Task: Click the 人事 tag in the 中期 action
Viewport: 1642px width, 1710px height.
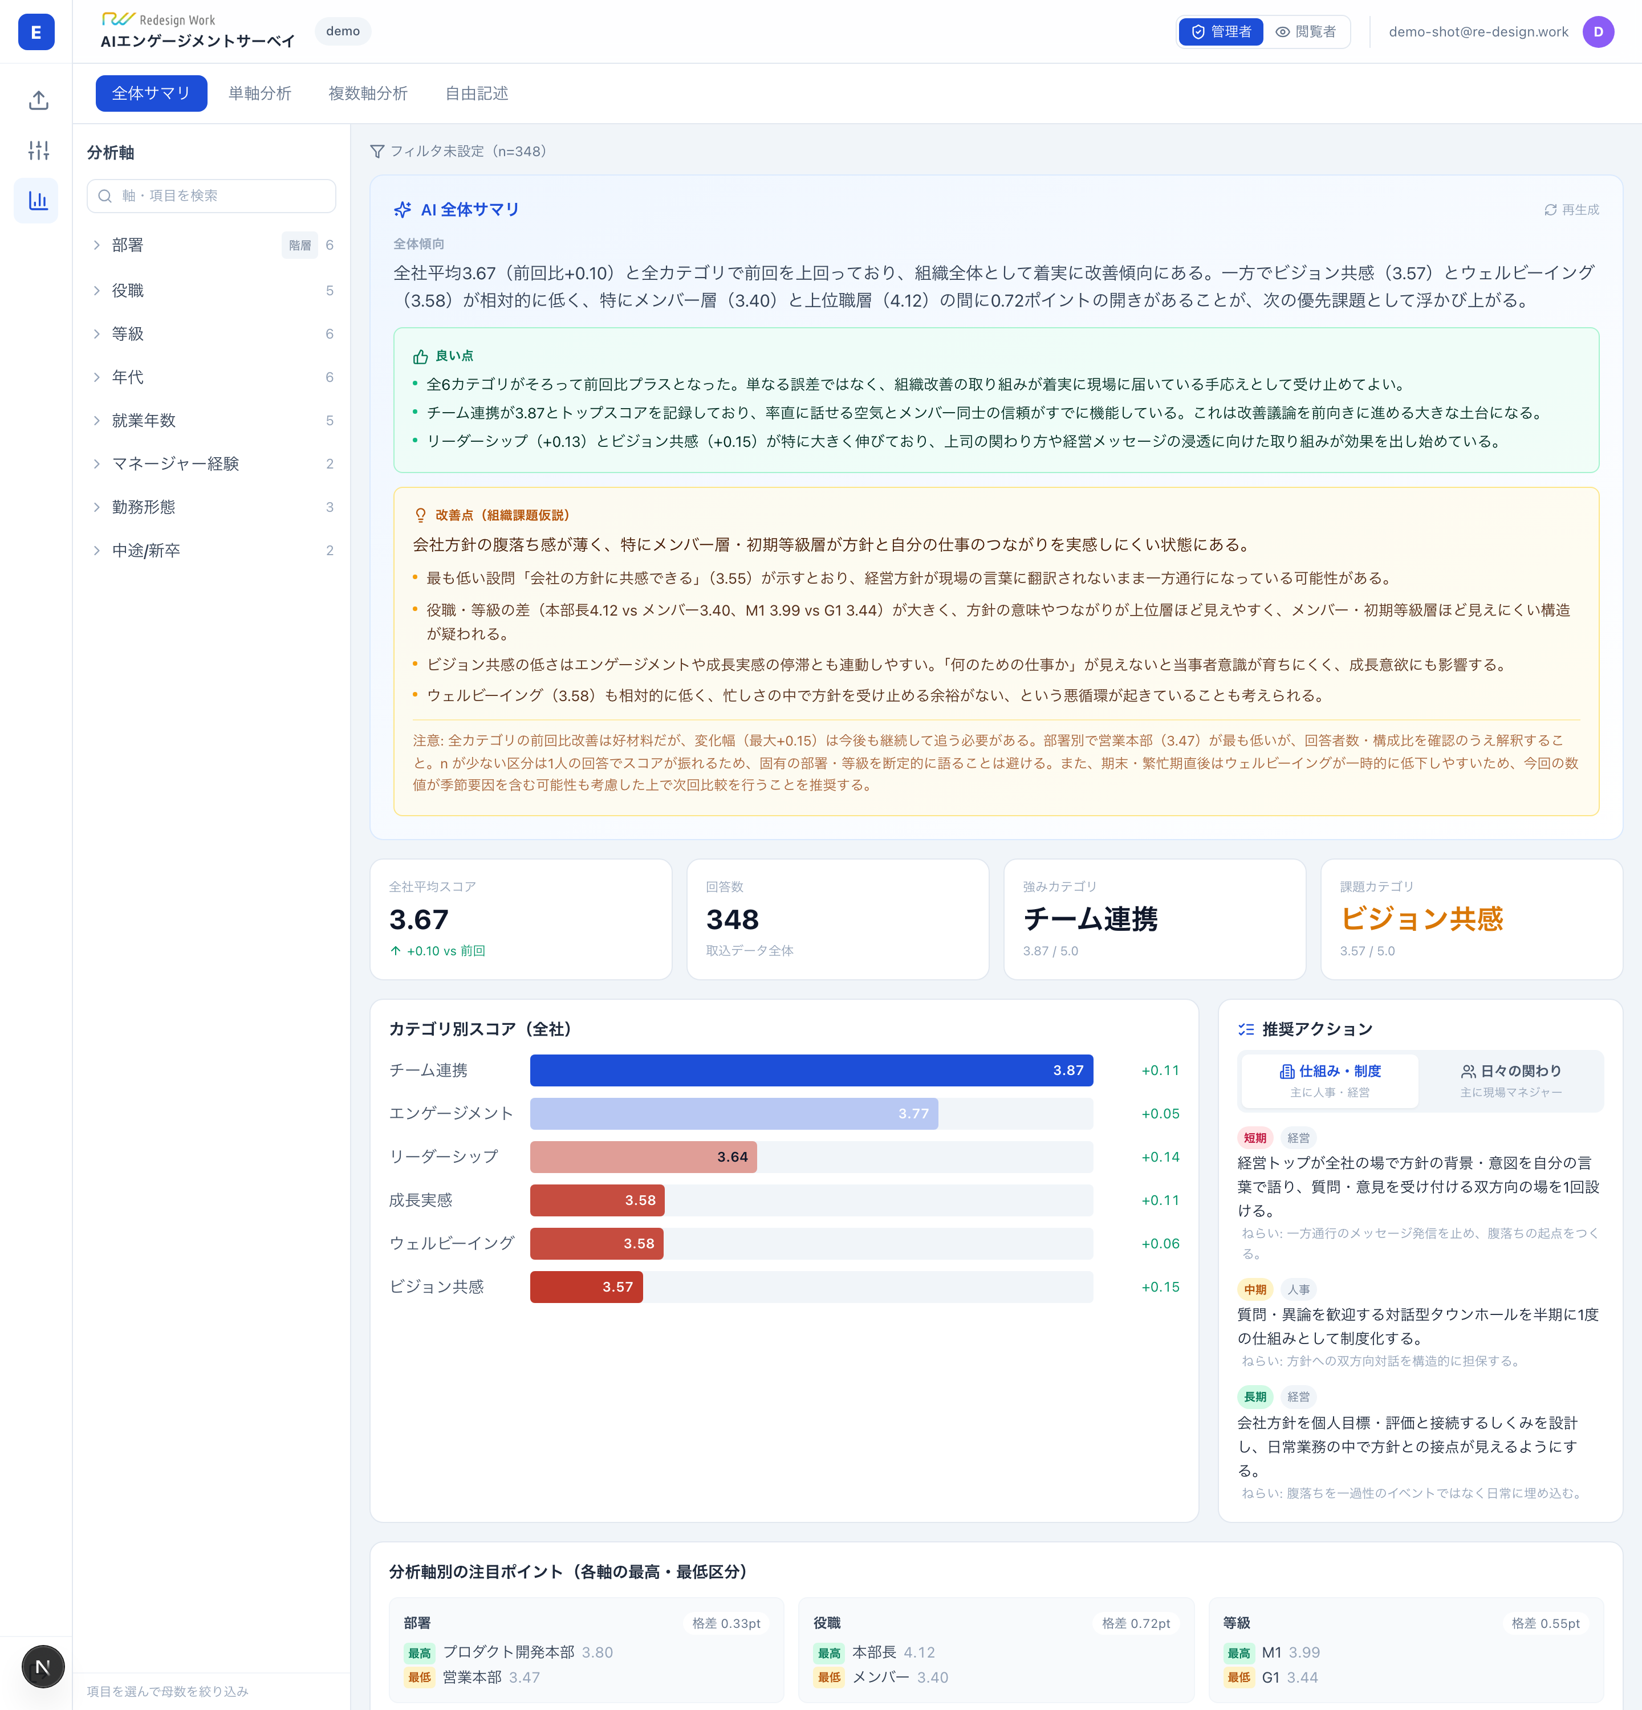Action: pos(1298,1289)
